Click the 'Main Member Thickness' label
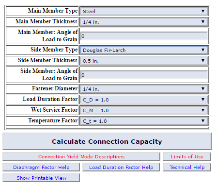Viewport: 217px width, 186px height. point(46,21)
